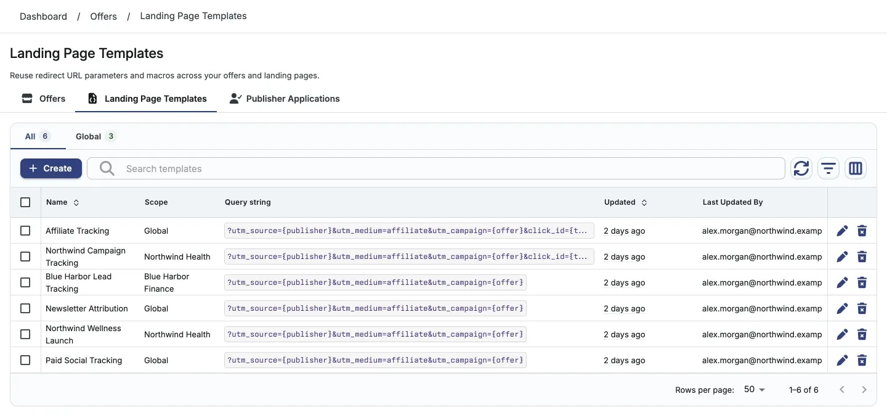The image size is (887, 415).
Task: Delete the Newsletter Attribution template
Action: (862, 308)
